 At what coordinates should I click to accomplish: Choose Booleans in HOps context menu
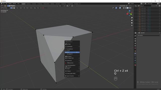click(x=72, y=67)
